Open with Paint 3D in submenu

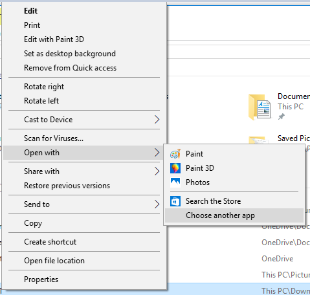pos(234,168)
